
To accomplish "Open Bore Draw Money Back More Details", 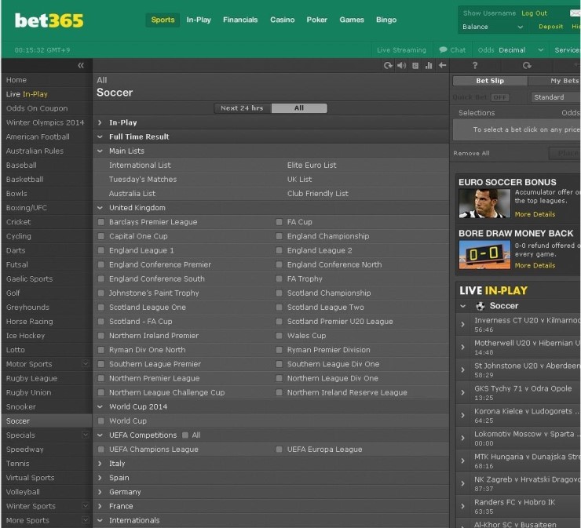I will click(x=535, y=265).
